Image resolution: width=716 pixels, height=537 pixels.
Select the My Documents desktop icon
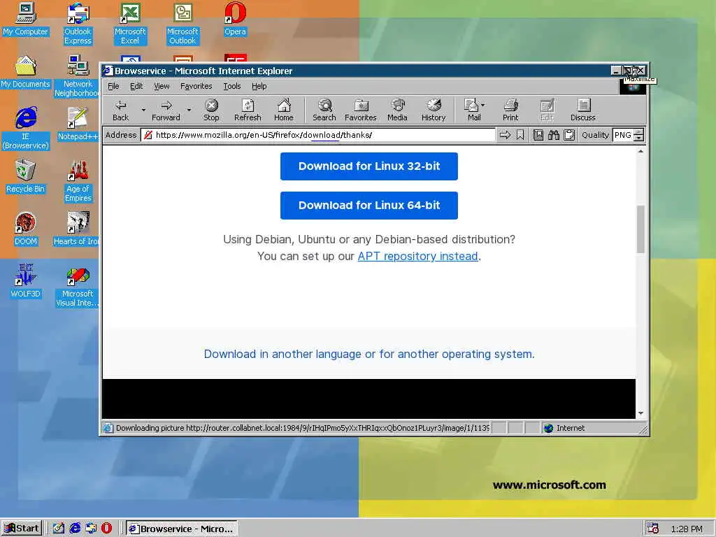point(26,72)
